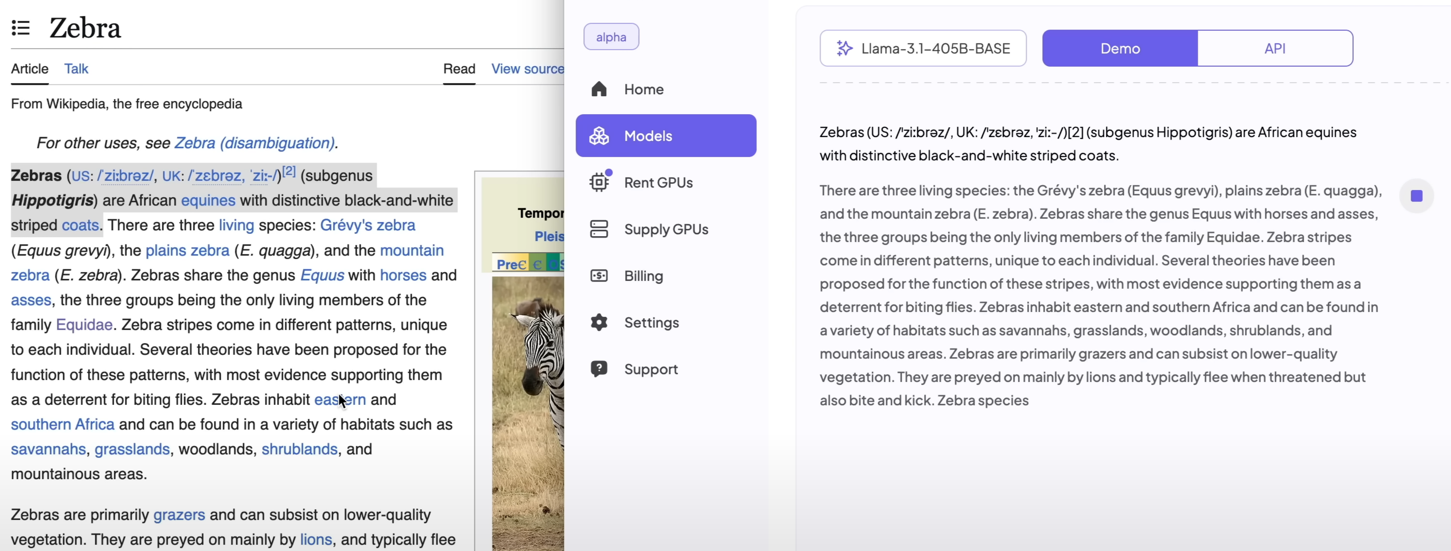
Task: Click the Settings gear icon
Action: (599, 323)
